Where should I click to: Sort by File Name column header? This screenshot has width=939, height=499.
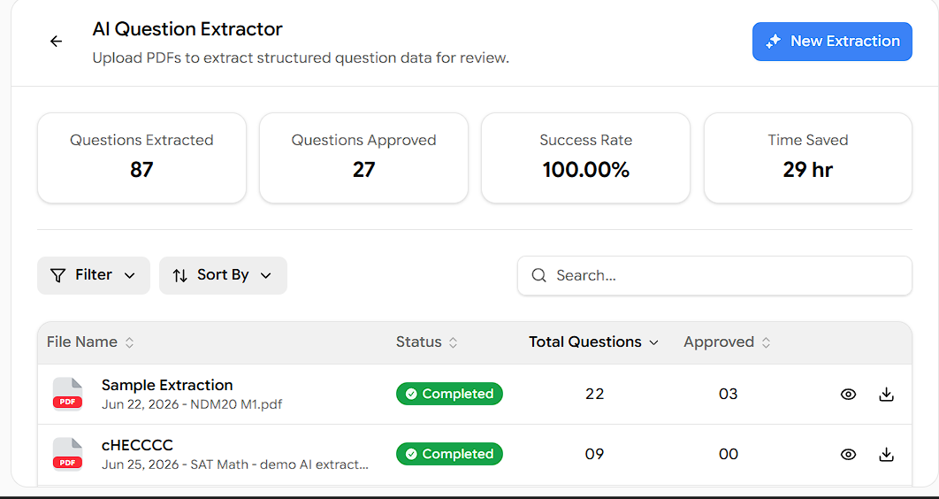(x=90, y=342)
